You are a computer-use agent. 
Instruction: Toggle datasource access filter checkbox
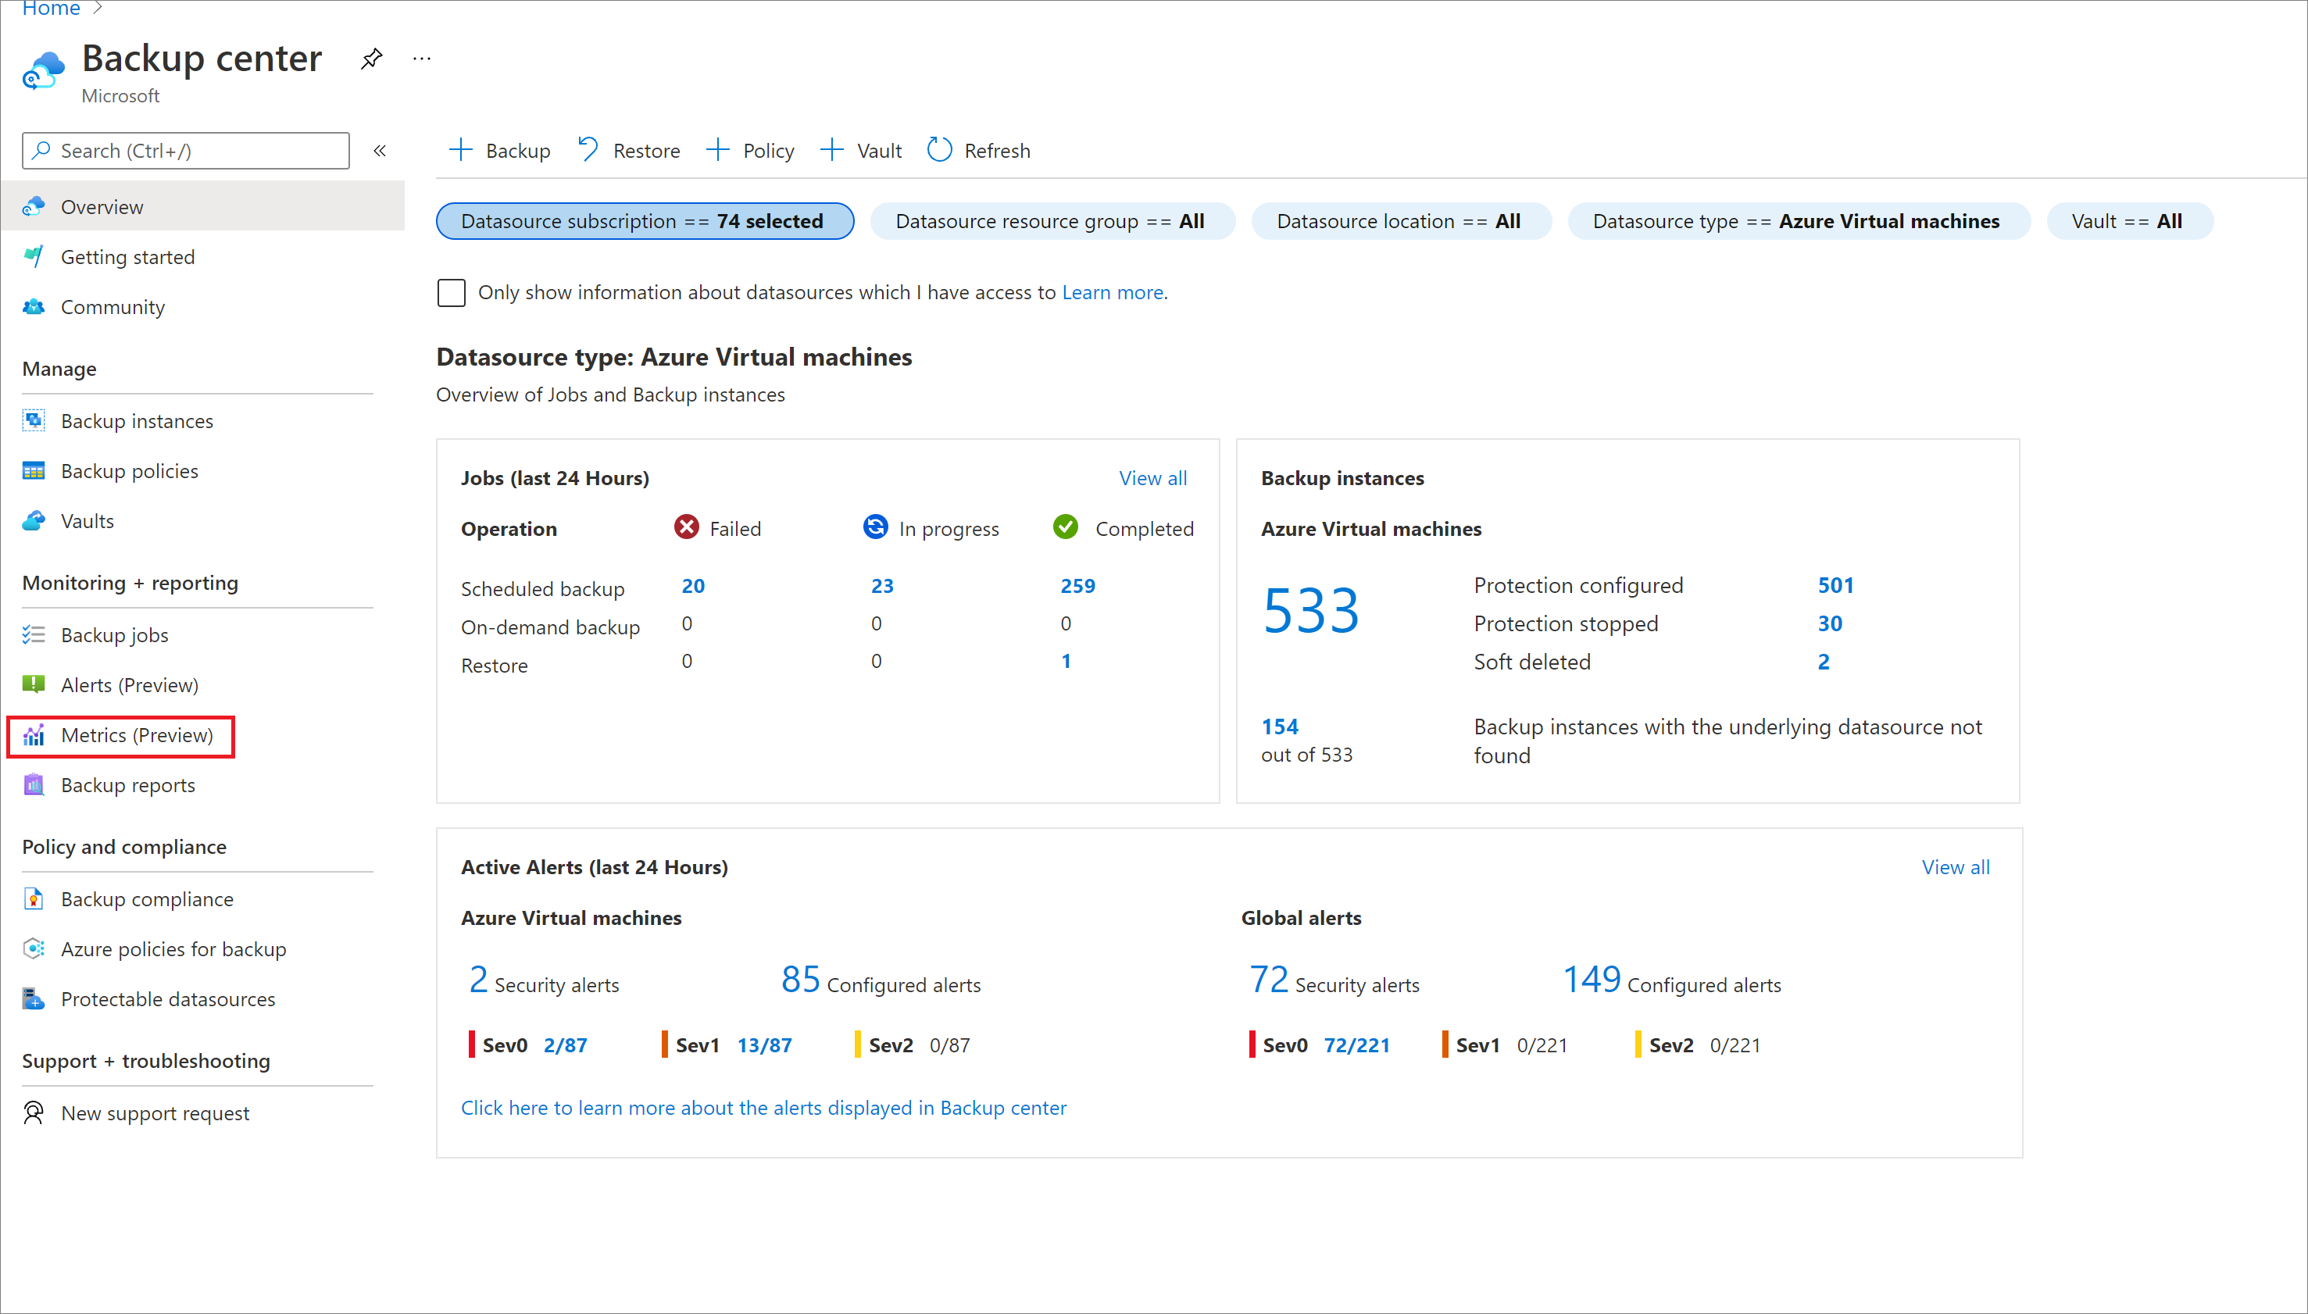(x=452, y=291)
